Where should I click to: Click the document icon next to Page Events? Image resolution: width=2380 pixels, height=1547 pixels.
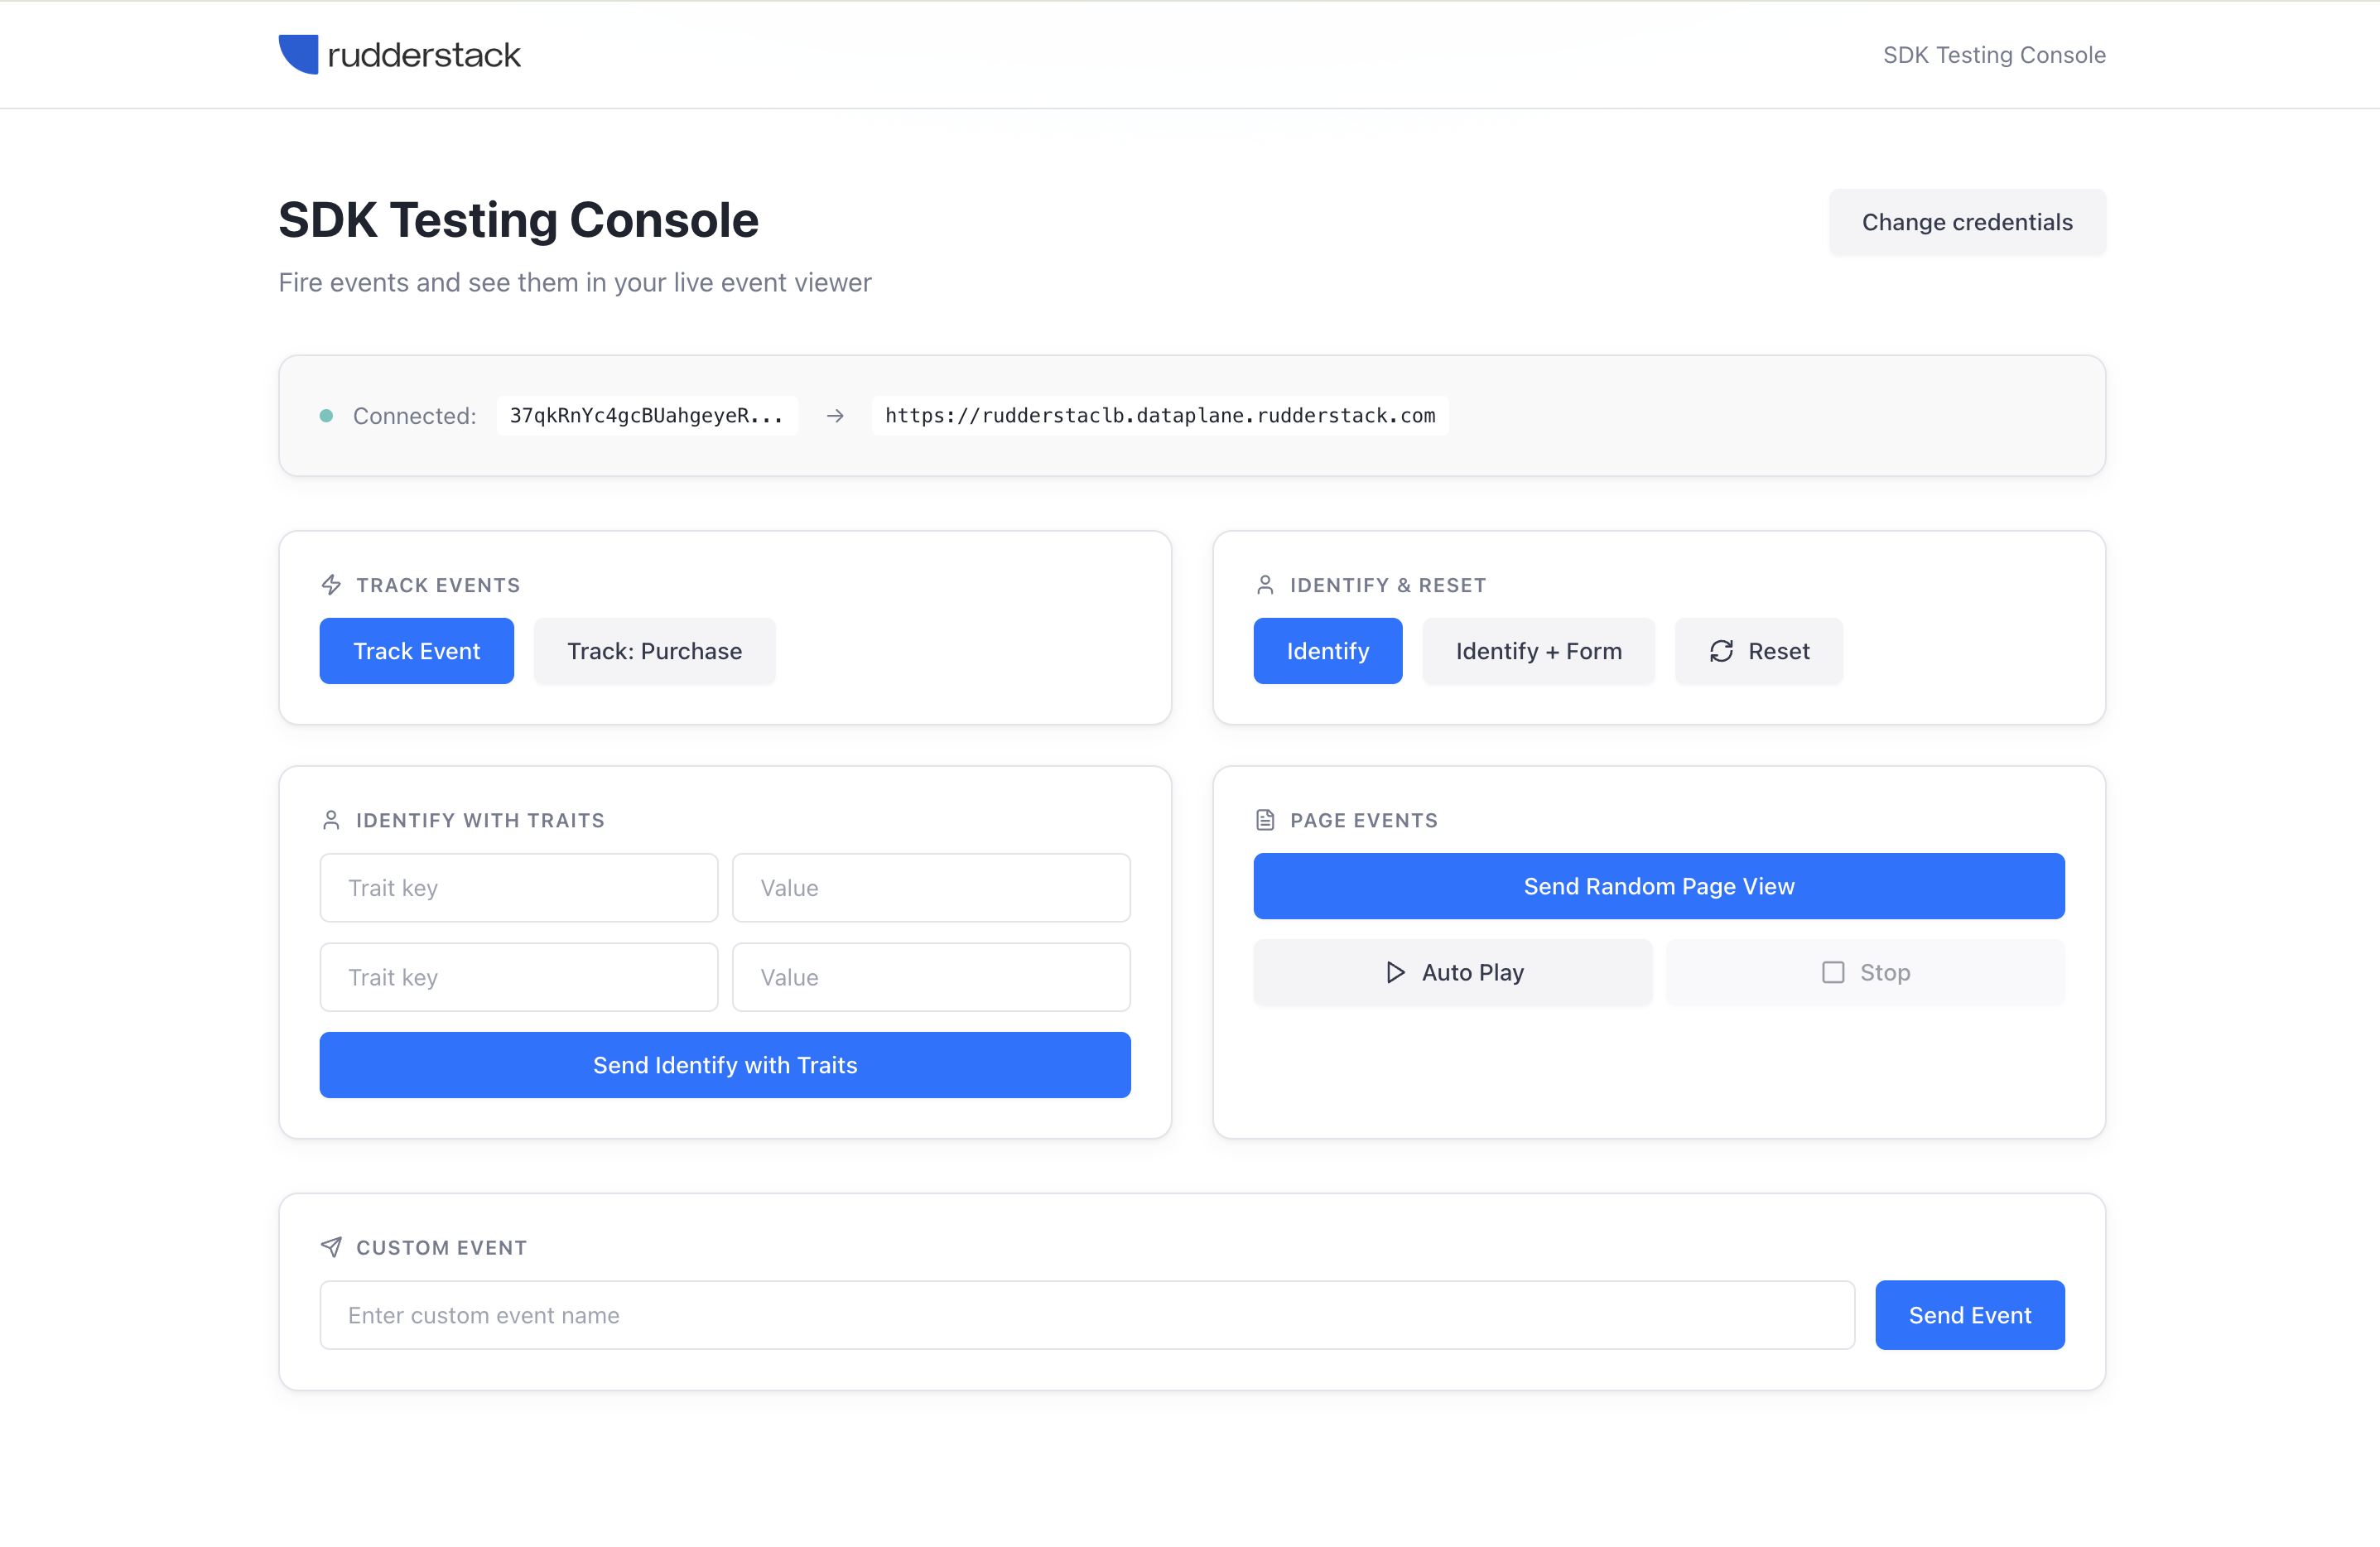tap(1266, 819)
